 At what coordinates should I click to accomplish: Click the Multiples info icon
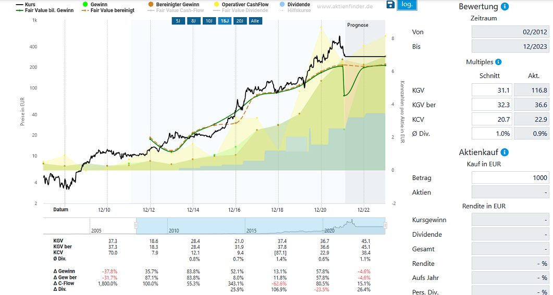coord(498,62)
